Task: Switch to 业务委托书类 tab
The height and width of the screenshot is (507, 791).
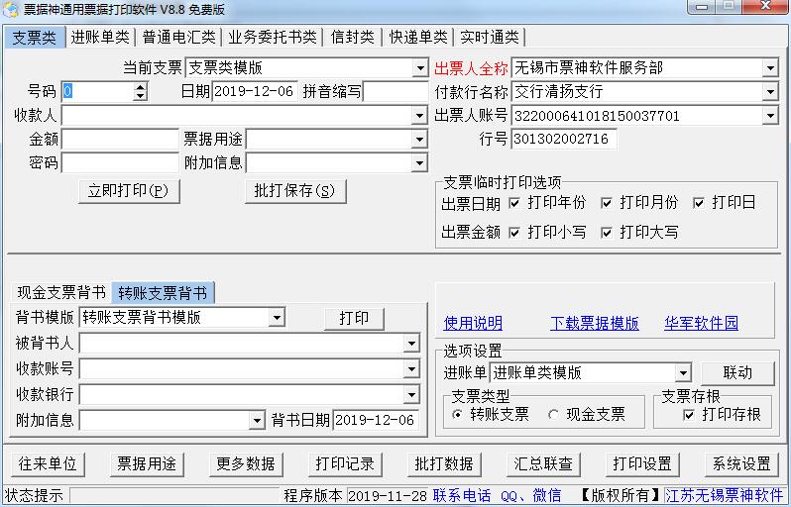Action: [x=273, y=38]
